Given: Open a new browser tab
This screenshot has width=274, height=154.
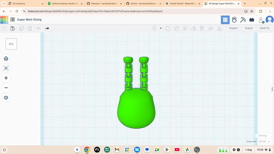Looking at the screenshot, I should [x=245, y=4].
